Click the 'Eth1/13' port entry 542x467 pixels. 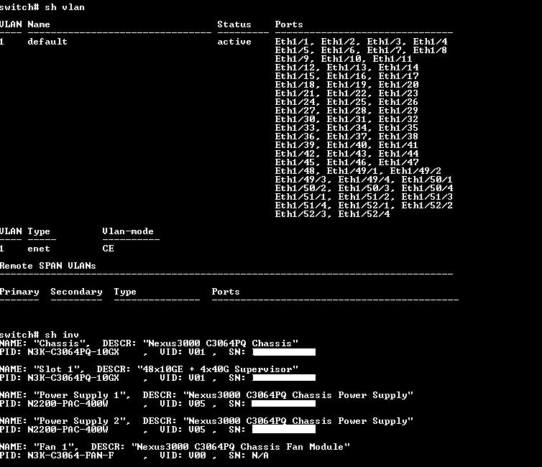coord(346,68)
